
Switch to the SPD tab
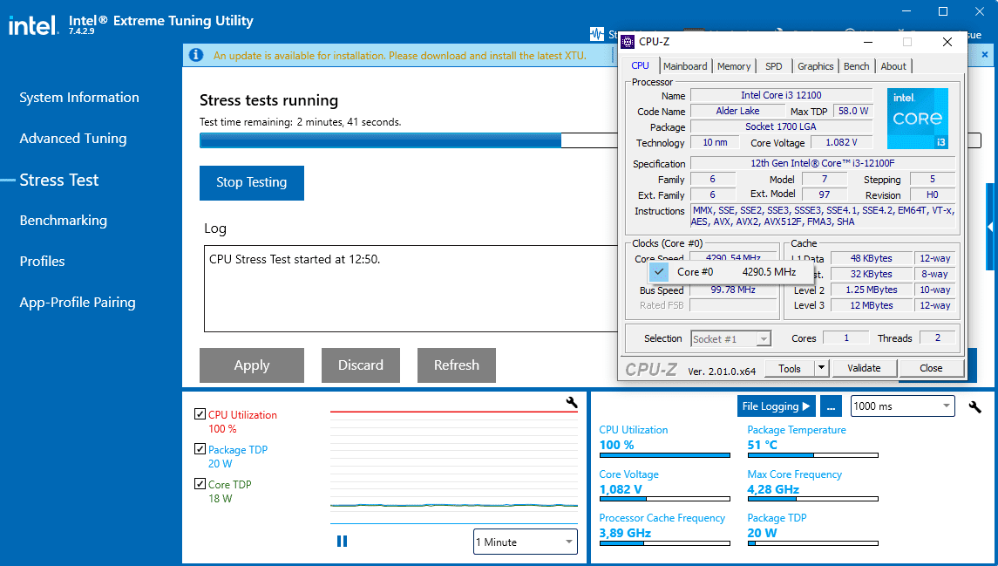click(x=774, y=66)
